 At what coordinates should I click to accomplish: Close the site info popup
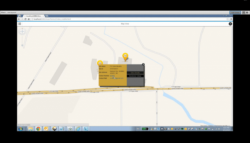(x=143, y=64)
